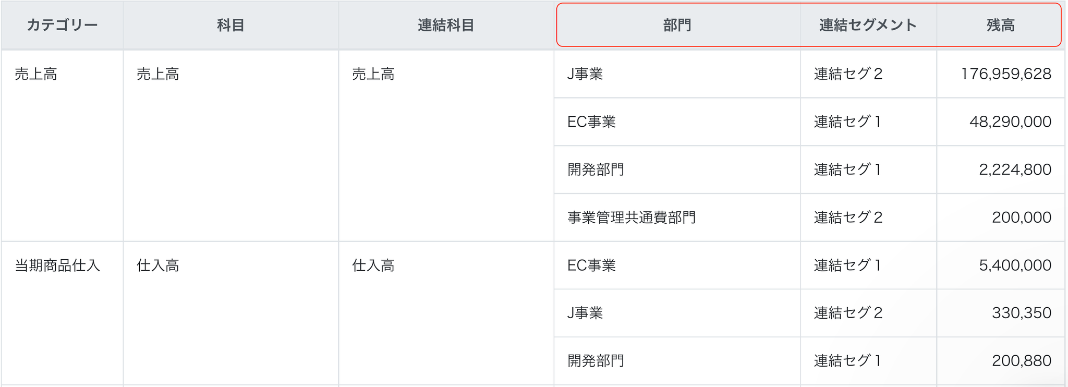Click the カテゴリー column header
1068x387 pixels.
click(x=62, y=25)
